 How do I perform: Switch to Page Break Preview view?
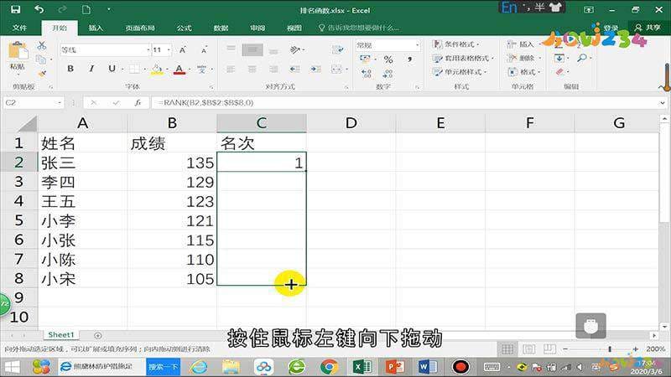click(x=550, y=349)
